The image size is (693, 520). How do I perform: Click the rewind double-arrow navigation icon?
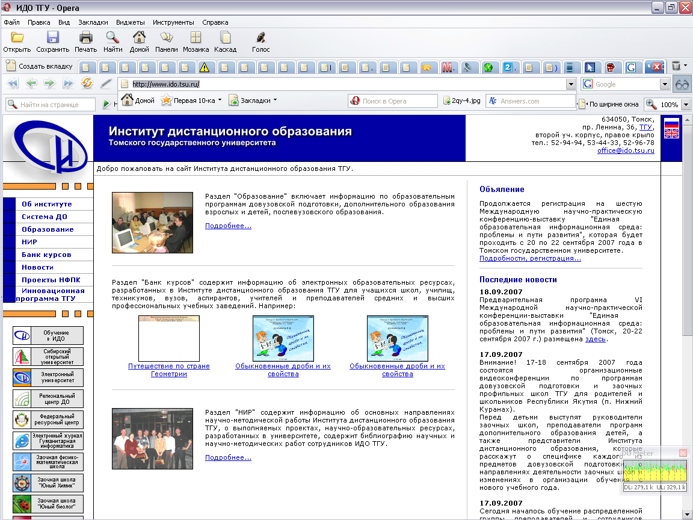[13, 82]
